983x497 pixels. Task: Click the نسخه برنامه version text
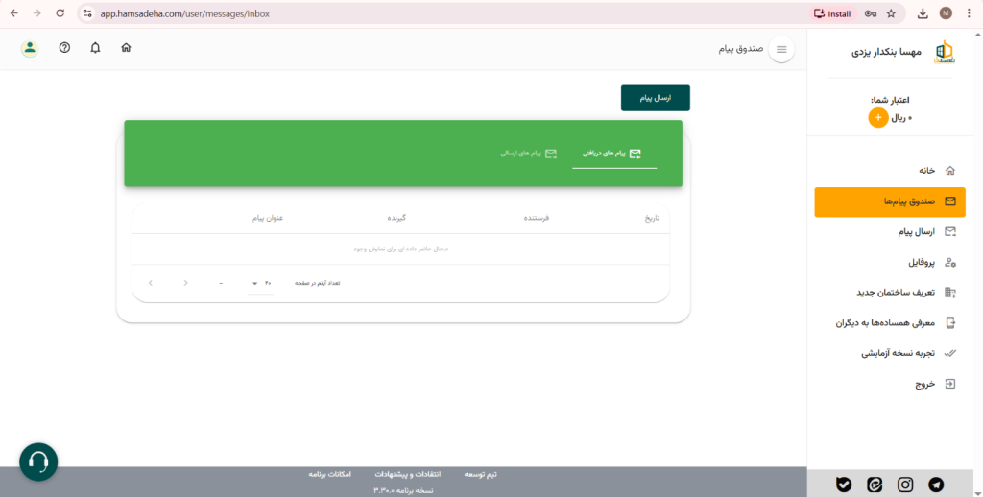click(x=403, y=490)
